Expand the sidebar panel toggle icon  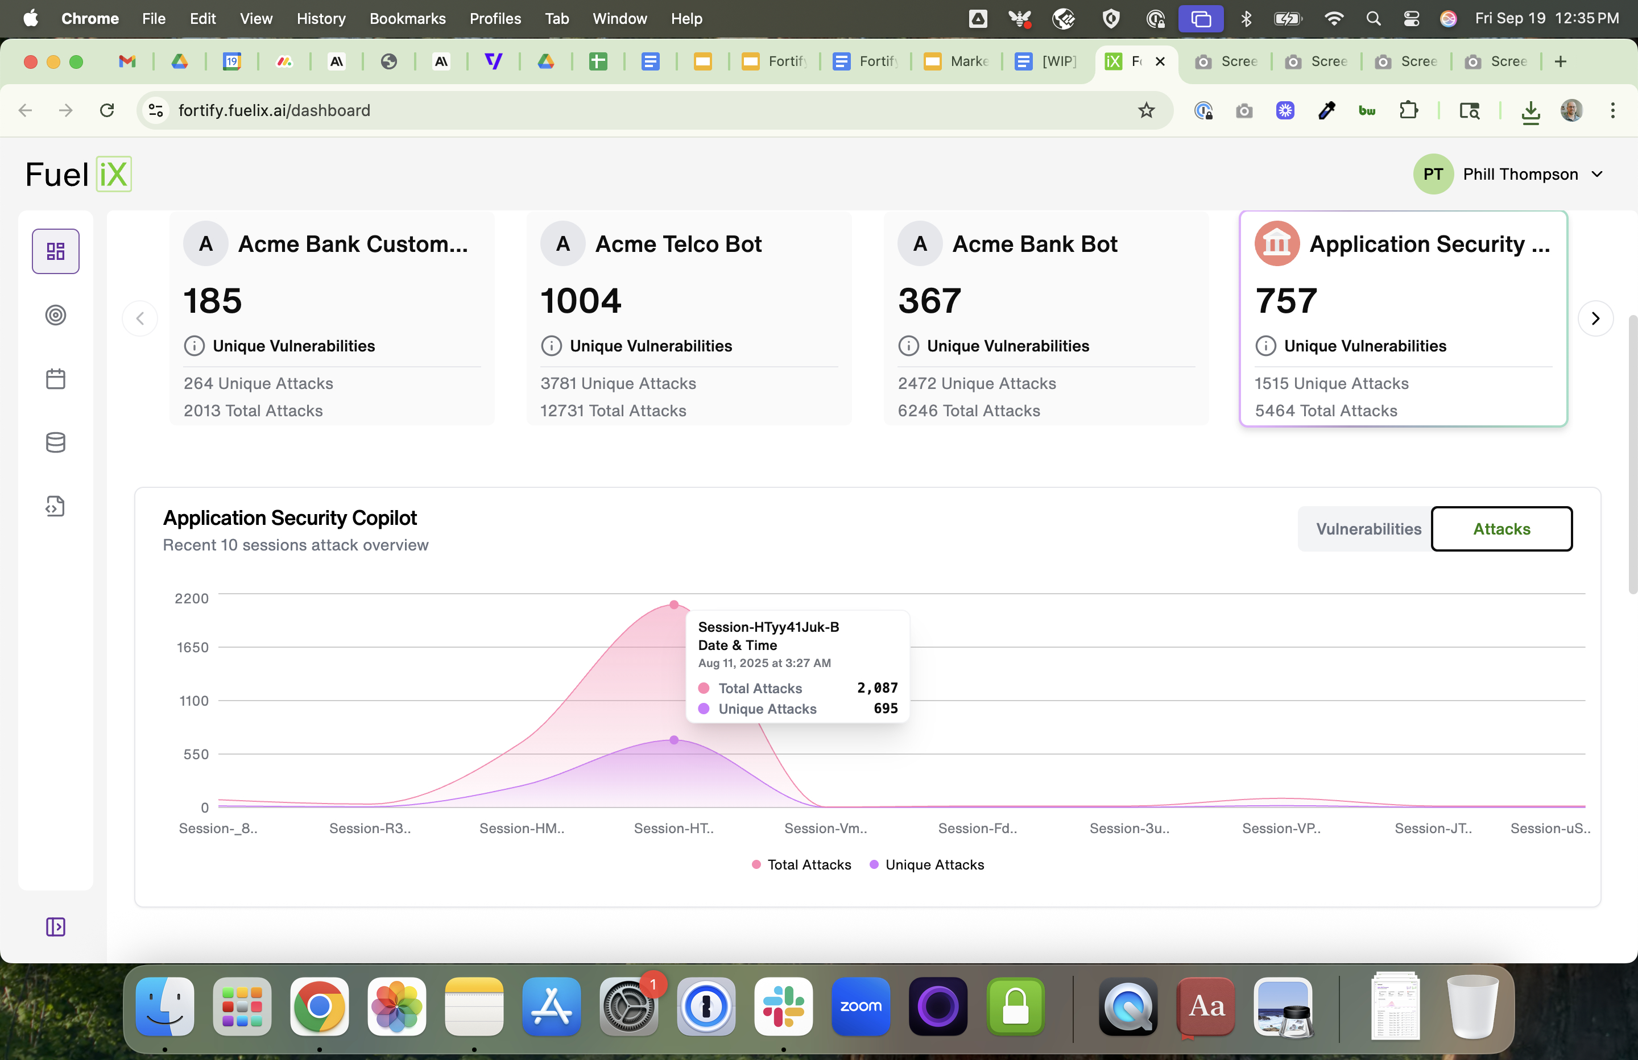pyautogui.click(x=55, y=927)
